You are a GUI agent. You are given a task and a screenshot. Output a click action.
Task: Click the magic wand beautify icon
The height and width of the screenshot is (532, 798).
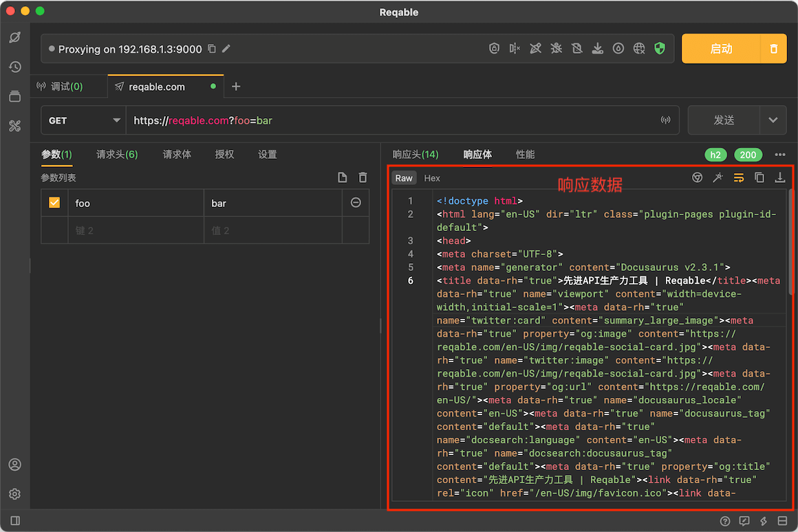(718, 177)
